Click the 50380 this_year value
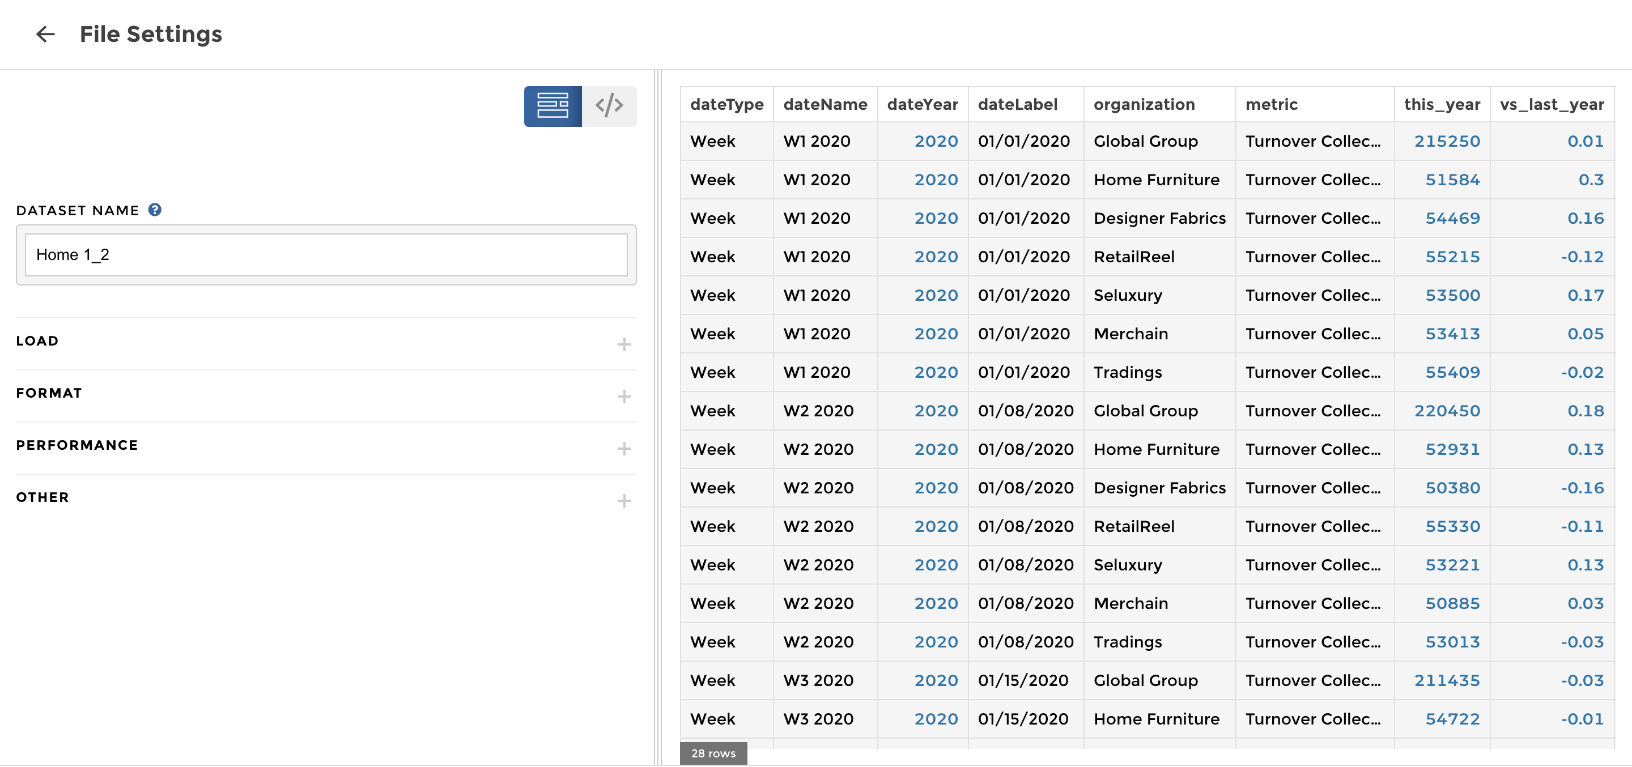The width and height of the screenshot is (1632, 767). tap(1453, 488)
